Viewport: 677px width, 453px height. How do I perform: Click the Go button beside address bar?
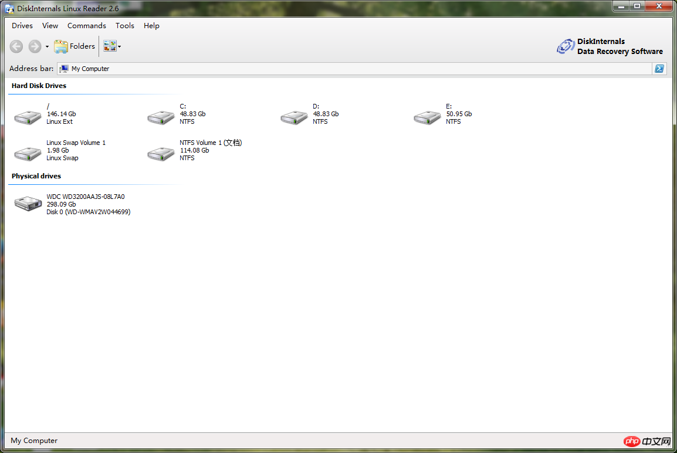(x=659, y=69)
